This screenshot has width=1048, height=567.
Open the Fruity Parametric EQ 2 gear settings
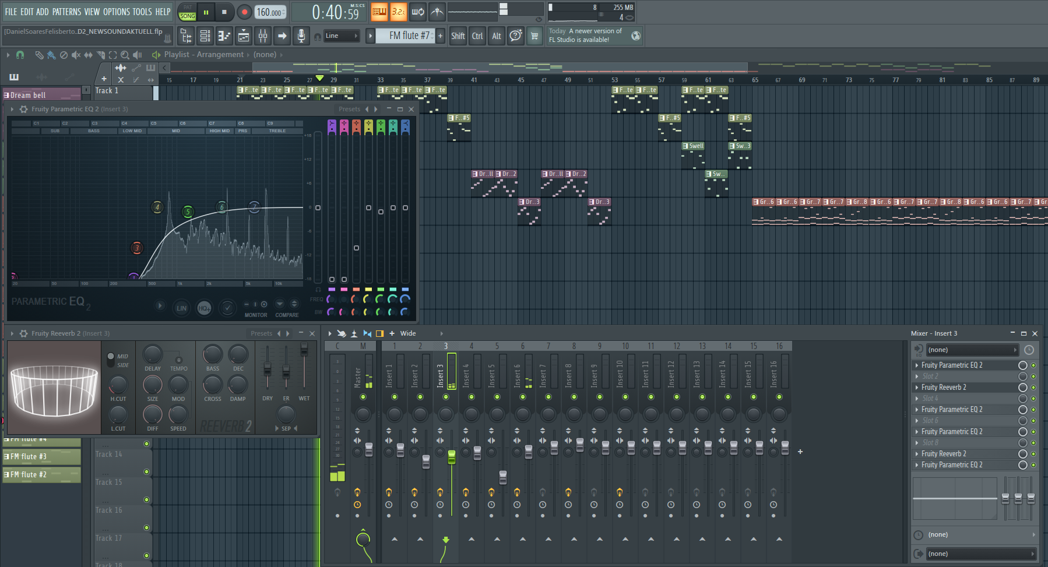click(x=24, y=109)
